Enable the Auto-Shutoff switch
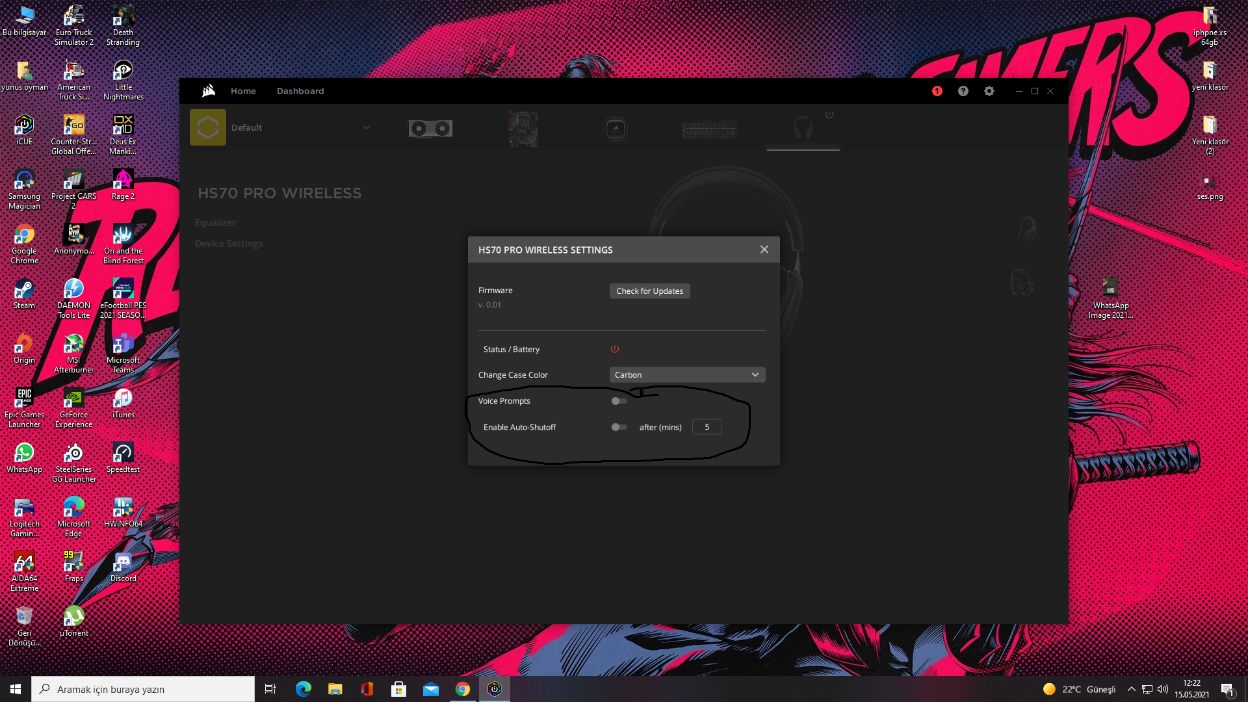Viewport: 1248px width, 702px height. pos(619,427)
